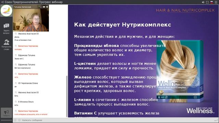Screen dimensions: 219x123
Task: Click the chat text 'Я на остановке стою'
Action: (23, 40)
